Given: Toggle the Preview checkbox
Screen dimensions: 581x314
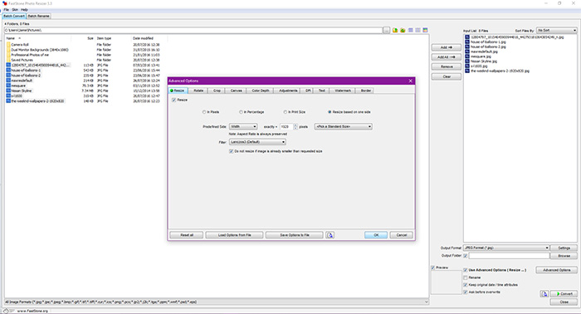Looking at the screenshot, I should [x=432, y=267].
